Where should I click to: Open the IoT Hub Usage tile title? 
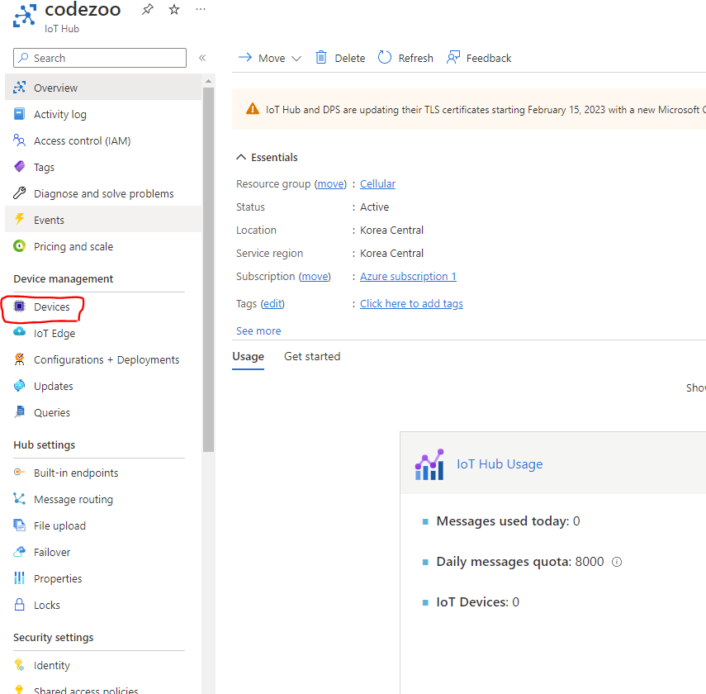coord(500,463)
